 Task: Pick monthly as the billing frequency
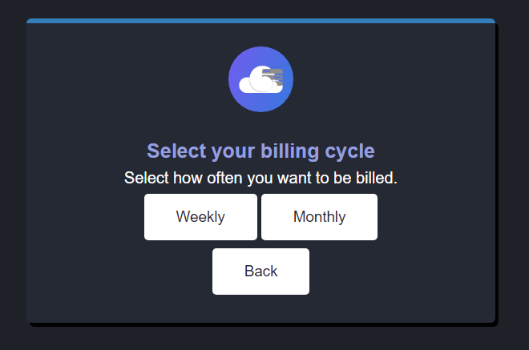pyautogui.click(x=320, y=217)
